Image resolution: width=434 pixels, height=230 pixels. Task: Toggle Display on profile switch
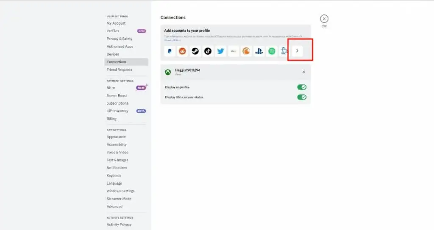click(302, 87)
